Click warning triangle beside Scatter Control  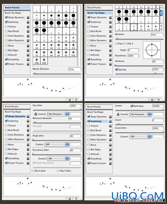coord(118,114)
